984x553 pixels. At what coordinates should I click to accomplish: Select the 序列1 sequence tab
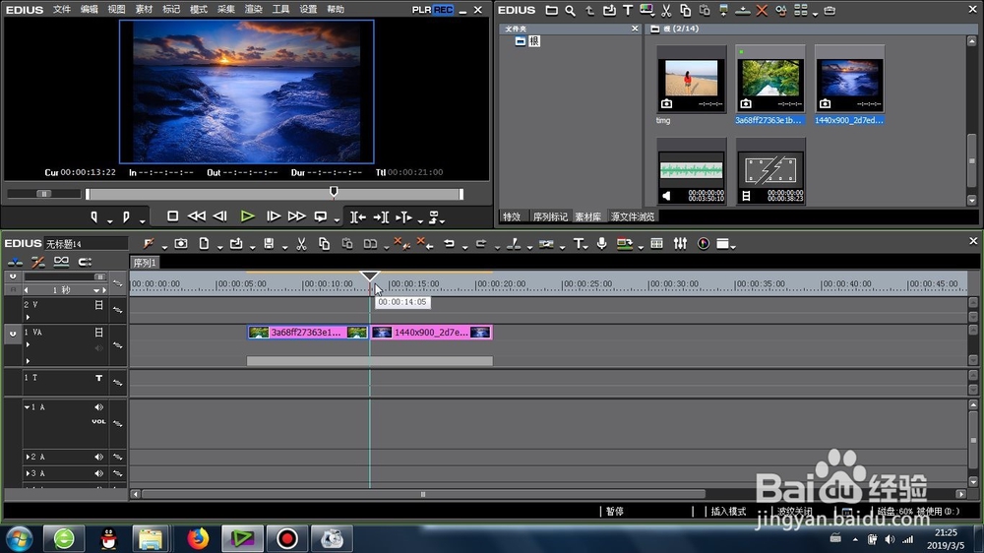tap(145, 263)
